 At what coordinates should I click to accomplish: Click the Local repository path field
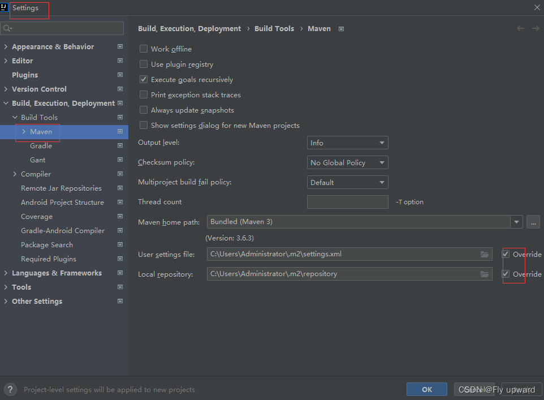click(349, 274)
